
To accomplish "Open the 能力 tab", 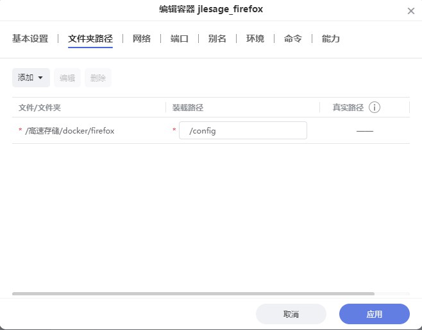I will click(331, 39).
